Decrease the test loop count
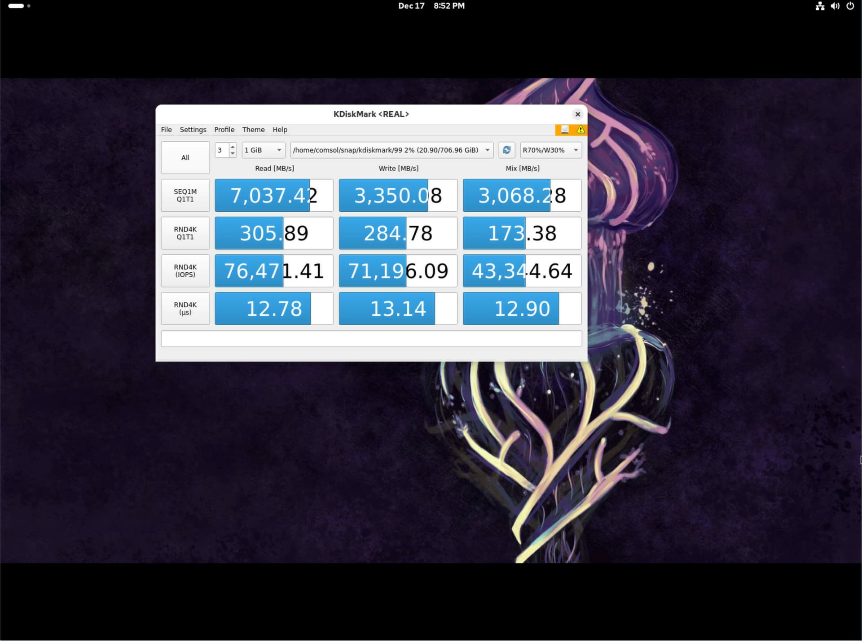Viewport: 862px width, 641px height. [x=233, y=153]
